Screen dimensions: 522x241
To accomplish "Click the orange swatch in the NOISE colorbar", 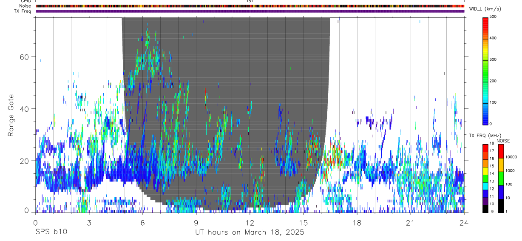I will pos(501,164).
